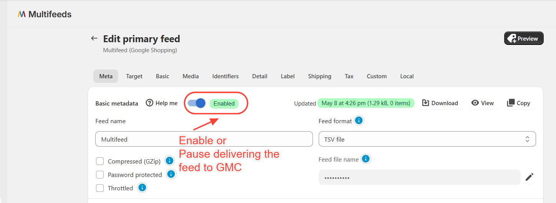Enable the Throttled checkbox
This screenshot has height=203, width=556.
pyautogui.click(x=100, y=188)
